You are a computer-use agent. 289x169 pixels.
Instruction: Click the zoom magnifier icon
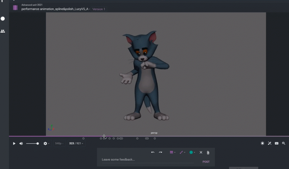point(283,143)
